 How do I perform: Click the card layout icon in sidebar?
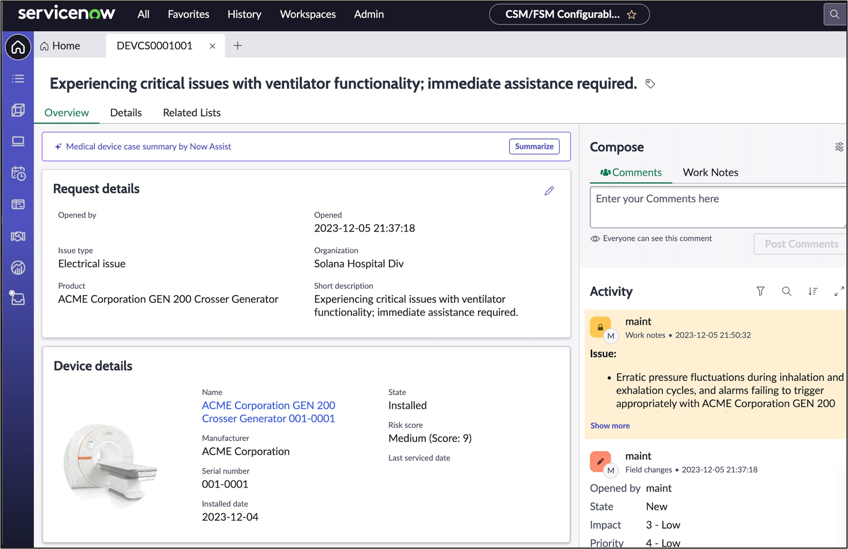pos(18,204)
